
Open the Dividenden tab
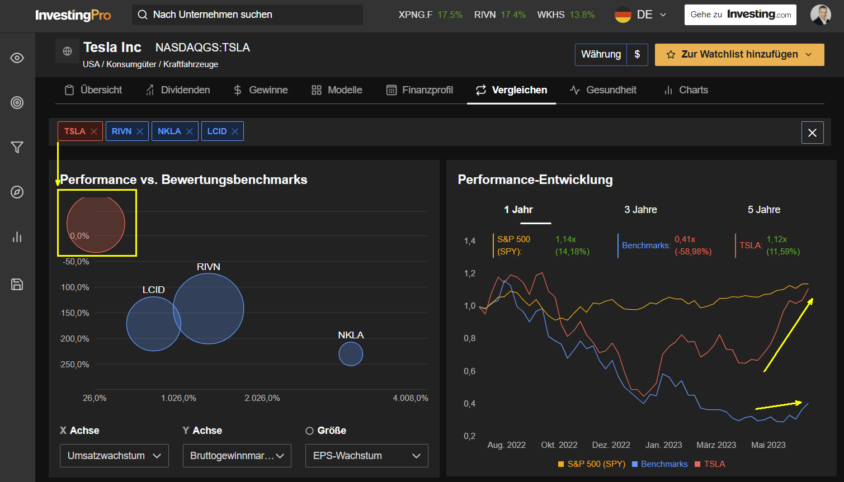(178, 90)
